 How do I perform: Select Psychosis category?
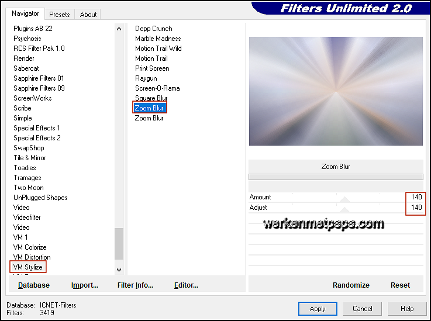pos(27,39)
